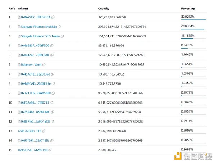Click contract icon beside 0x8A27E7...d9FF633A

[19, 17]
